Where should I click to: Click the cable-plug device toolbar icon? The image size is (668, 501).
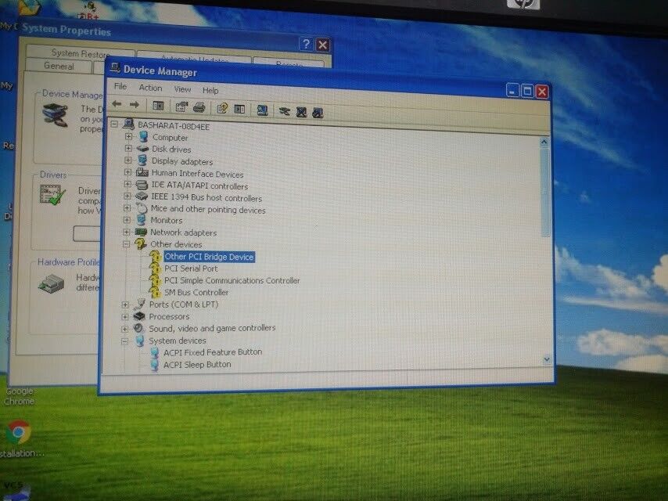pyautogui.click(x=284, y=112)
